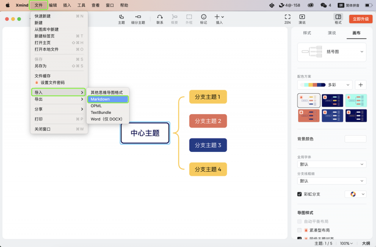The width and height of the screenshot is (376, 247).
Task: Select the 分支主题 1 node
Action: point(208,97)
